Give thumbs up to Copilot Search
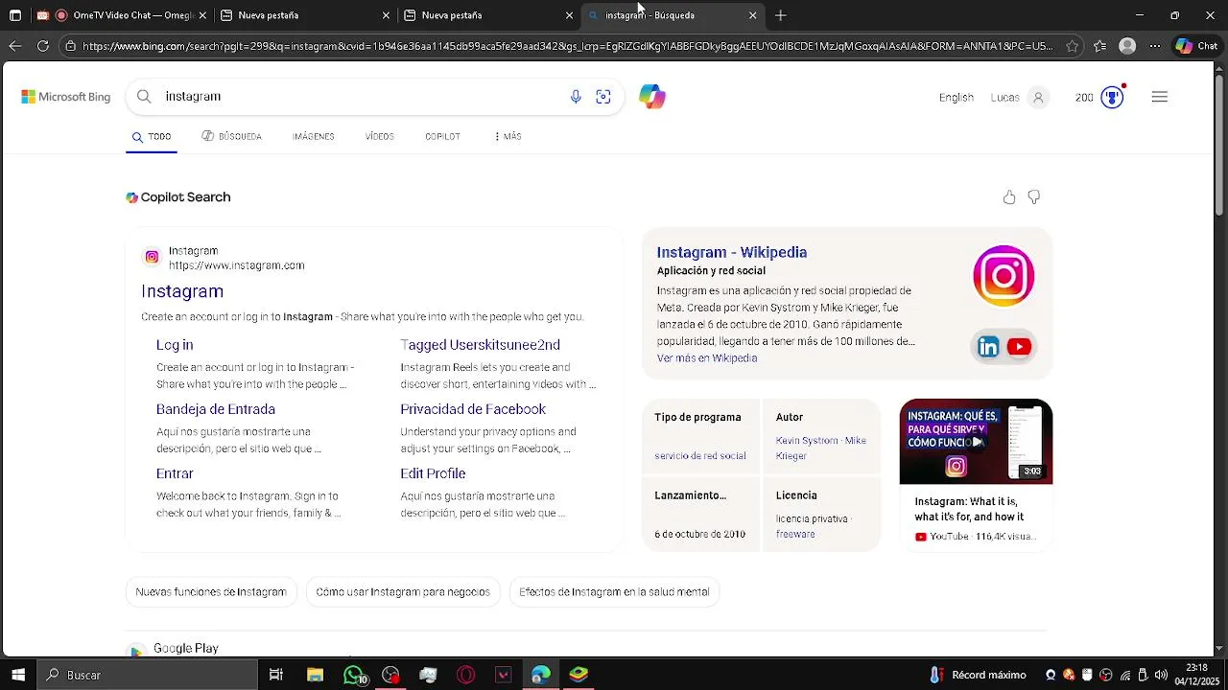 pos(1009,197)
